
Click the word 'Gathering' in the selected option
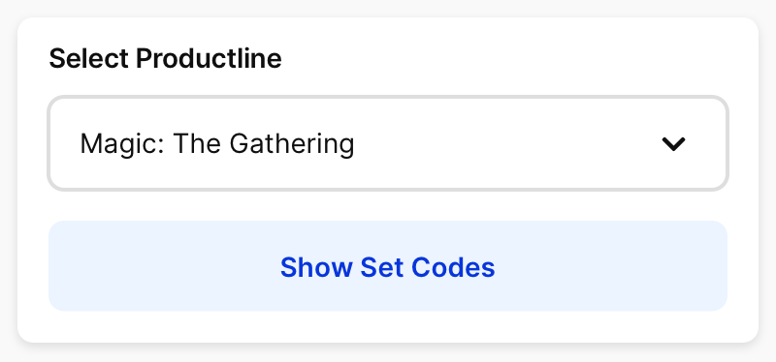[292, 144]
